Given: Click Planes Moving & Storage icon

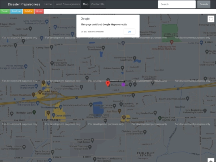Looking at the screenshot, I should 26,66.
